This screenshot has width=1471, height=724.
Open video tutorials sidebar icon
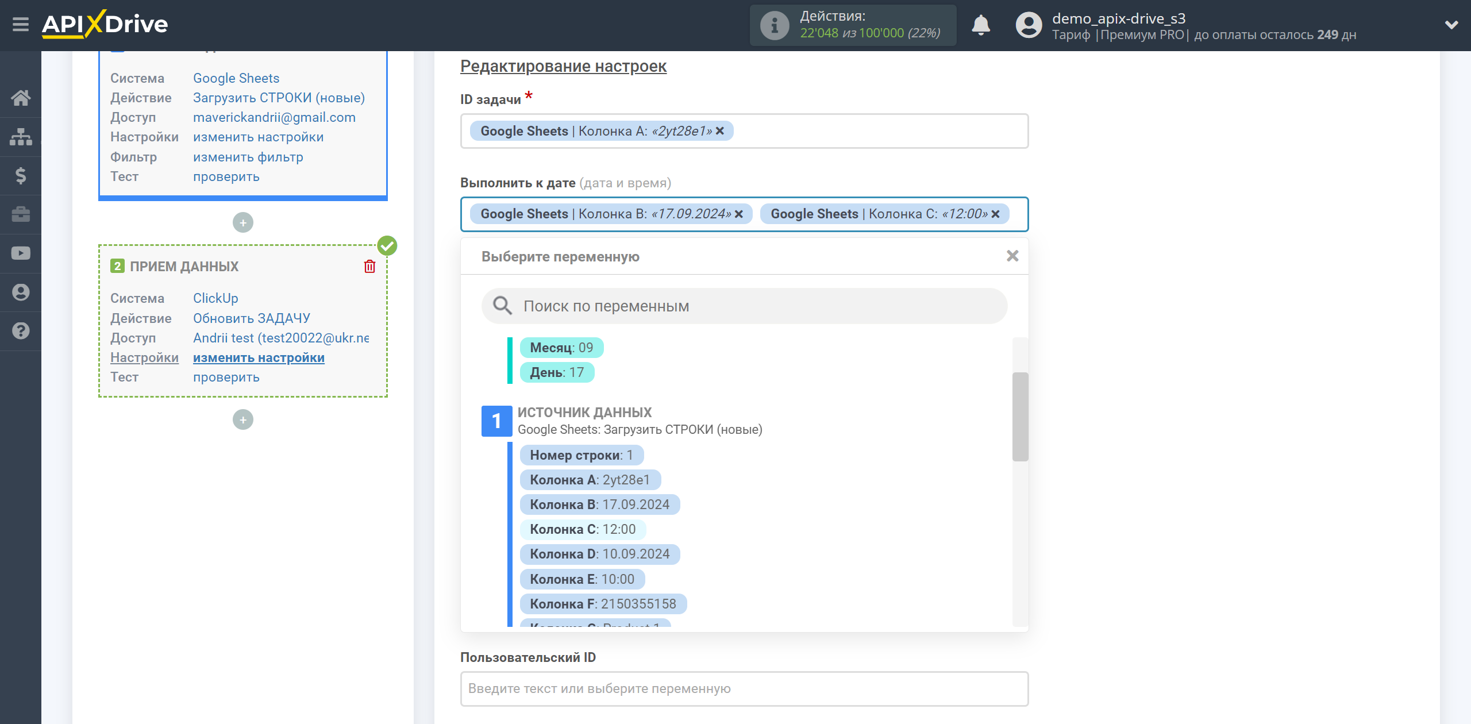(21, 253)
